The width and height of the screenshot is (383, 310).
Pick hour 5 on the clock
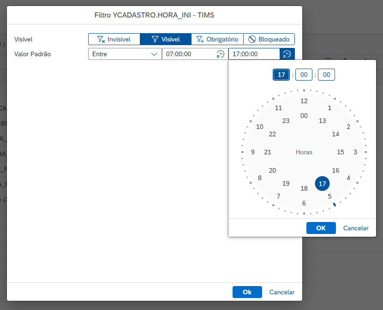pos(329,196)
